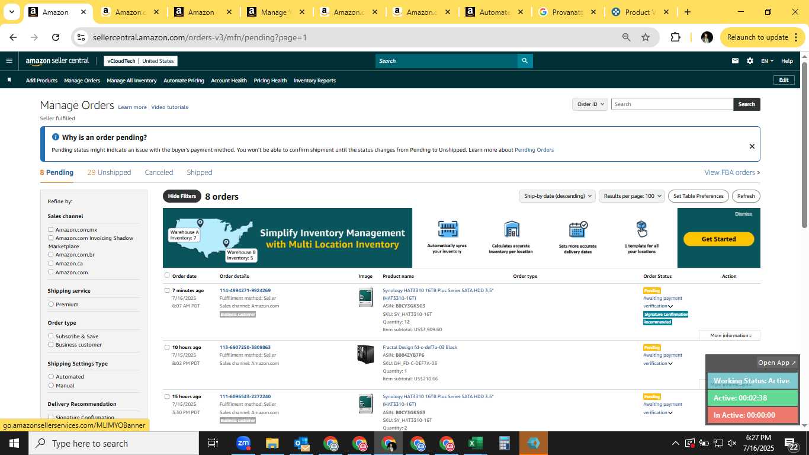Open Task View on the taskbar
The width and height of the screenshot is (809, 455).
pos(213,443)
